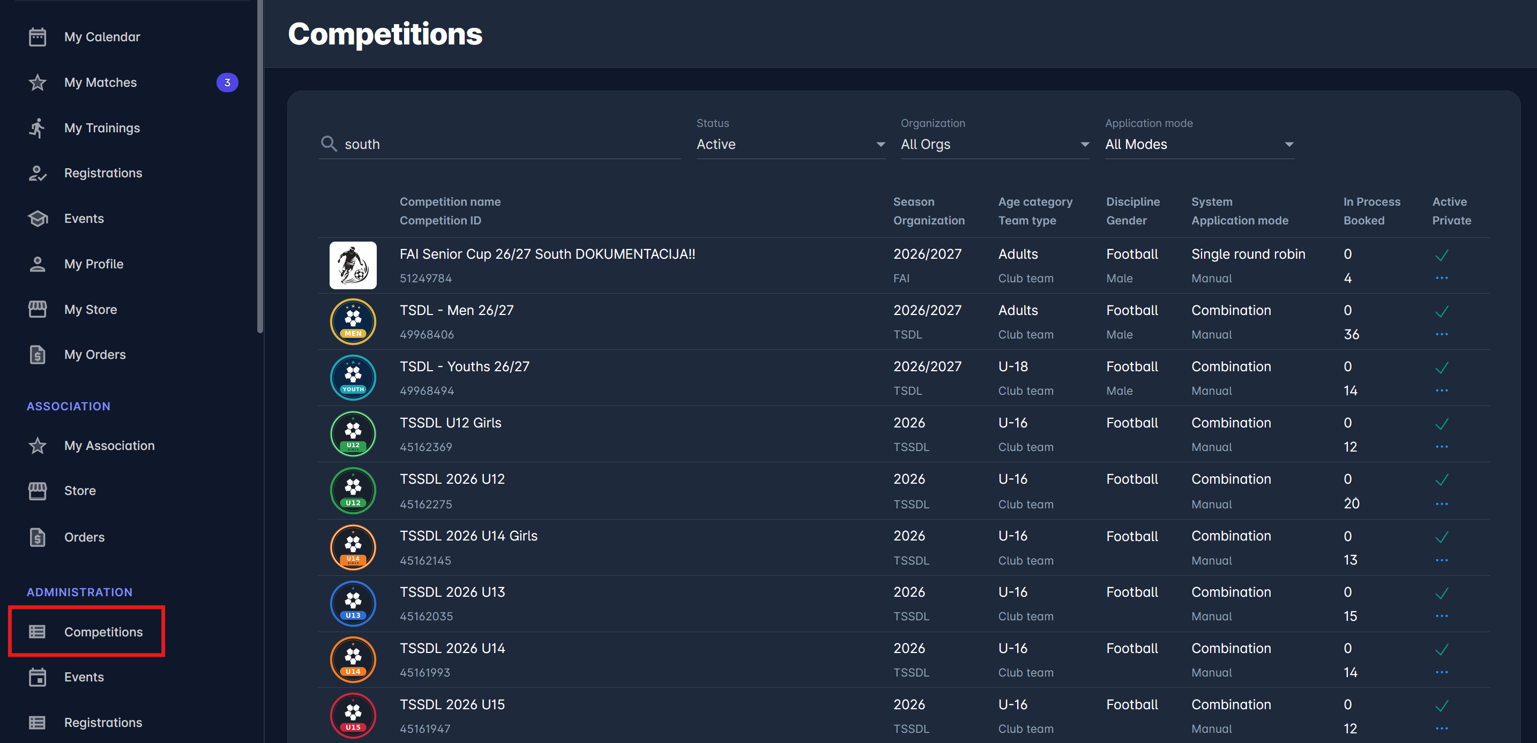Click the sidebar Registrations person-check icon
The width and height of the screenshot is (1537, 743).
(x=38, y=173)
